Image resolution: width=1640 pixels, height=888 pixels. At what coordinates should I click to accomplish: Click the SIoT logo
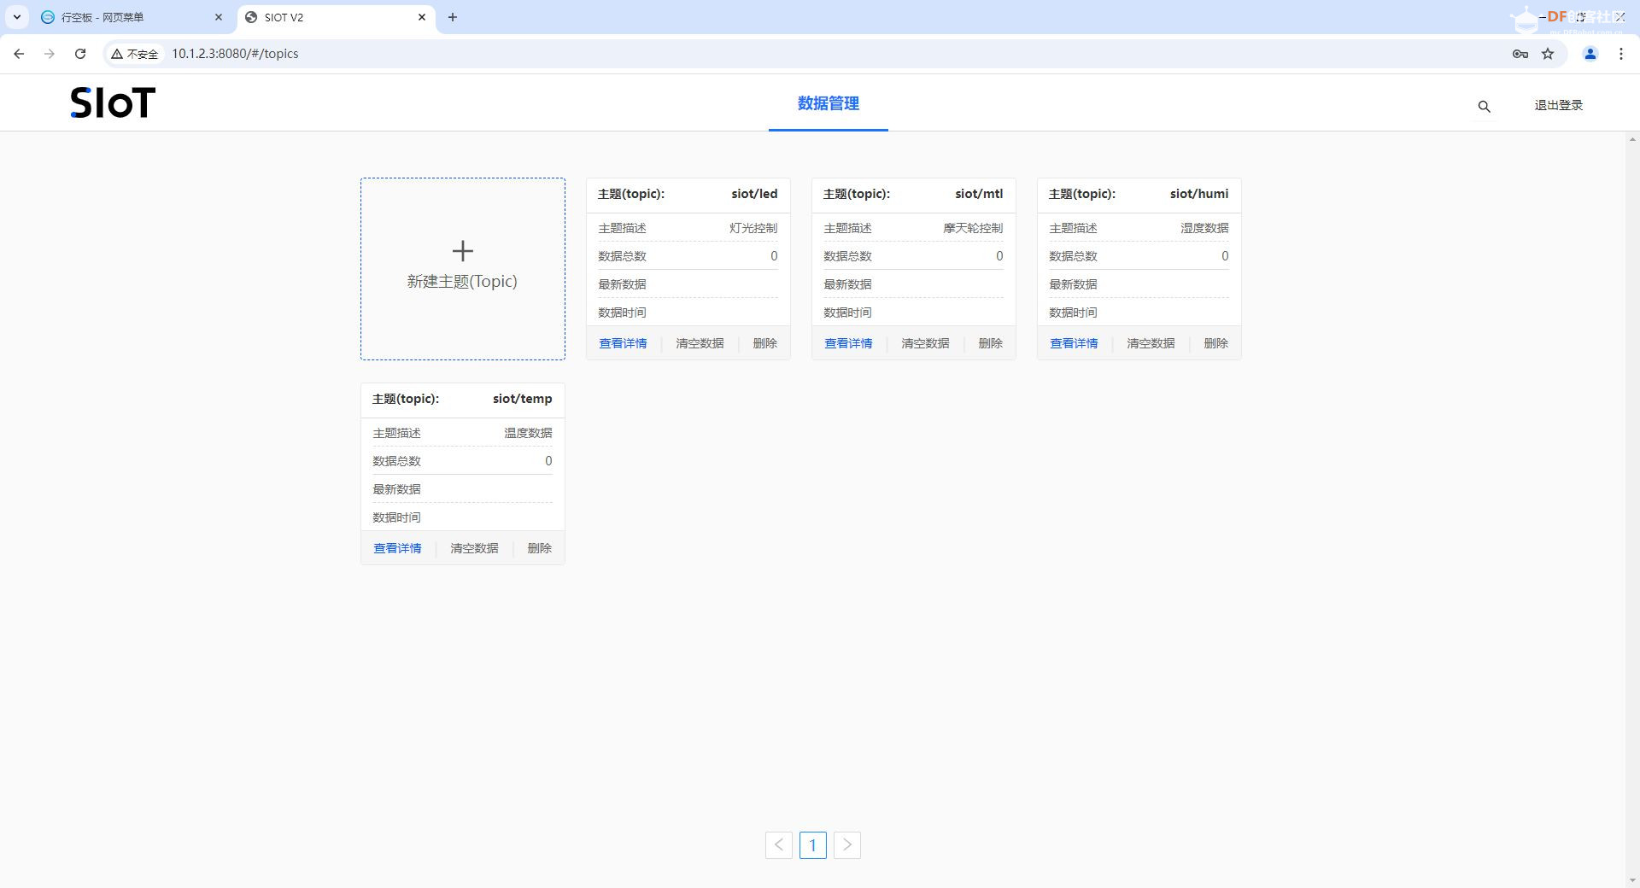point(113,102)
